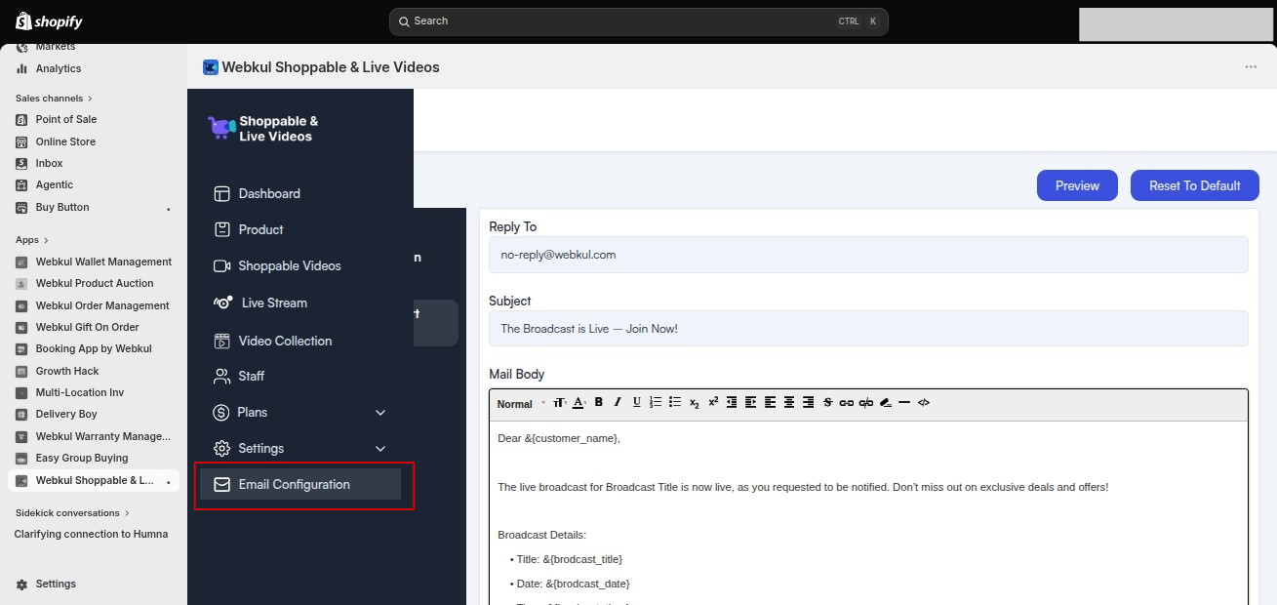The width and height of the screenshot is (1277, 605).
Task: Open the font size dropdown in the editor
Action: pyautogui.click(x=560, y=402)
